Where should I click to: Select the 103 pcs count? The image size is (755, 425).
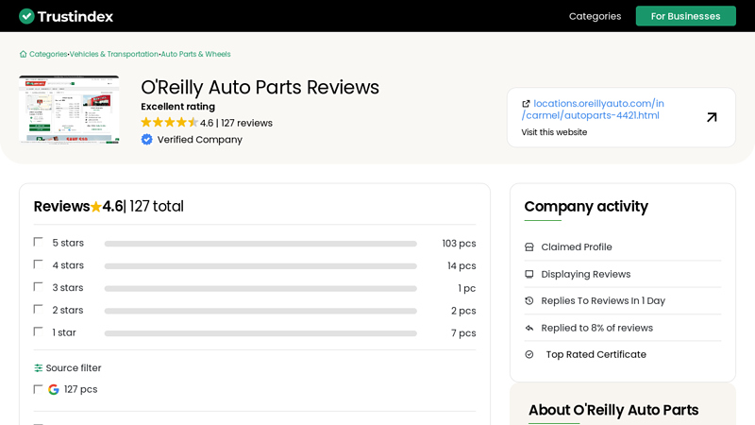pos(459,244)
